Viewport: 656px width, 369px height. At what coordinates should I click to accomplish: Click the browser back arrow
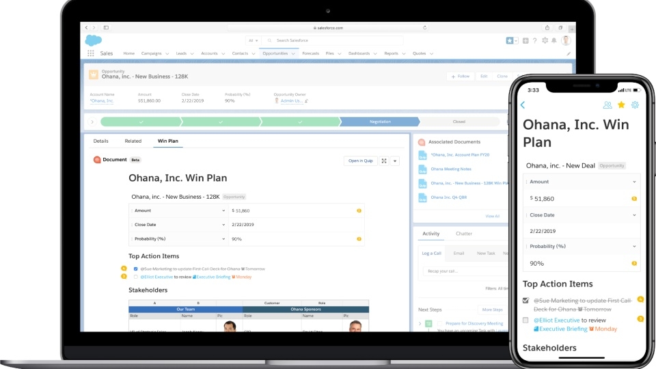click(x=87, y=27)
